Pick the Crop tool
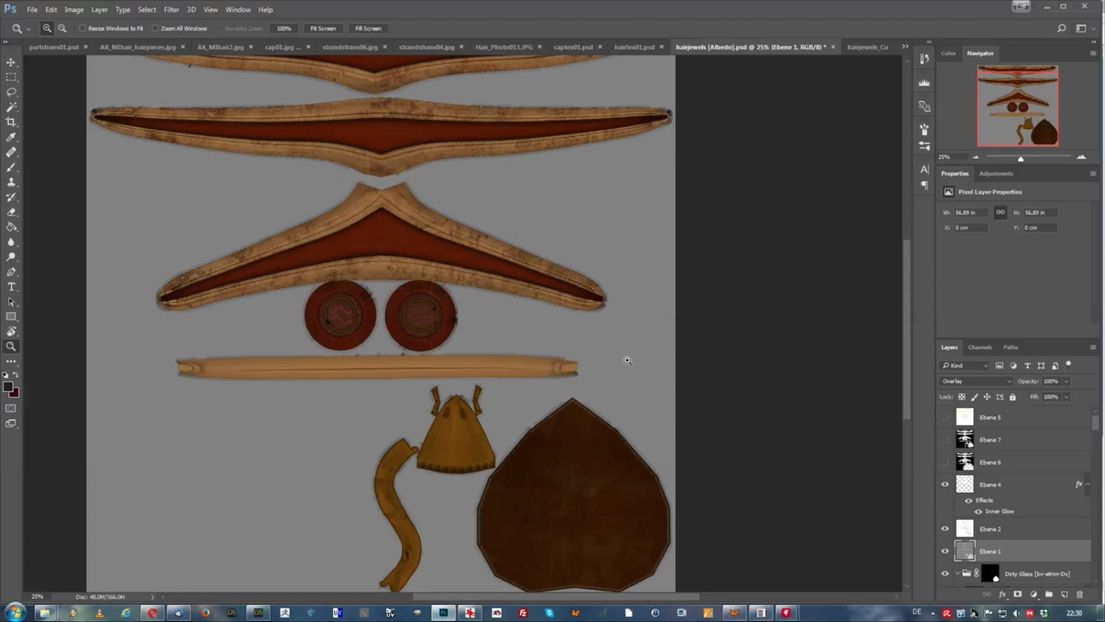1105x622 pixels. [11, 122]
